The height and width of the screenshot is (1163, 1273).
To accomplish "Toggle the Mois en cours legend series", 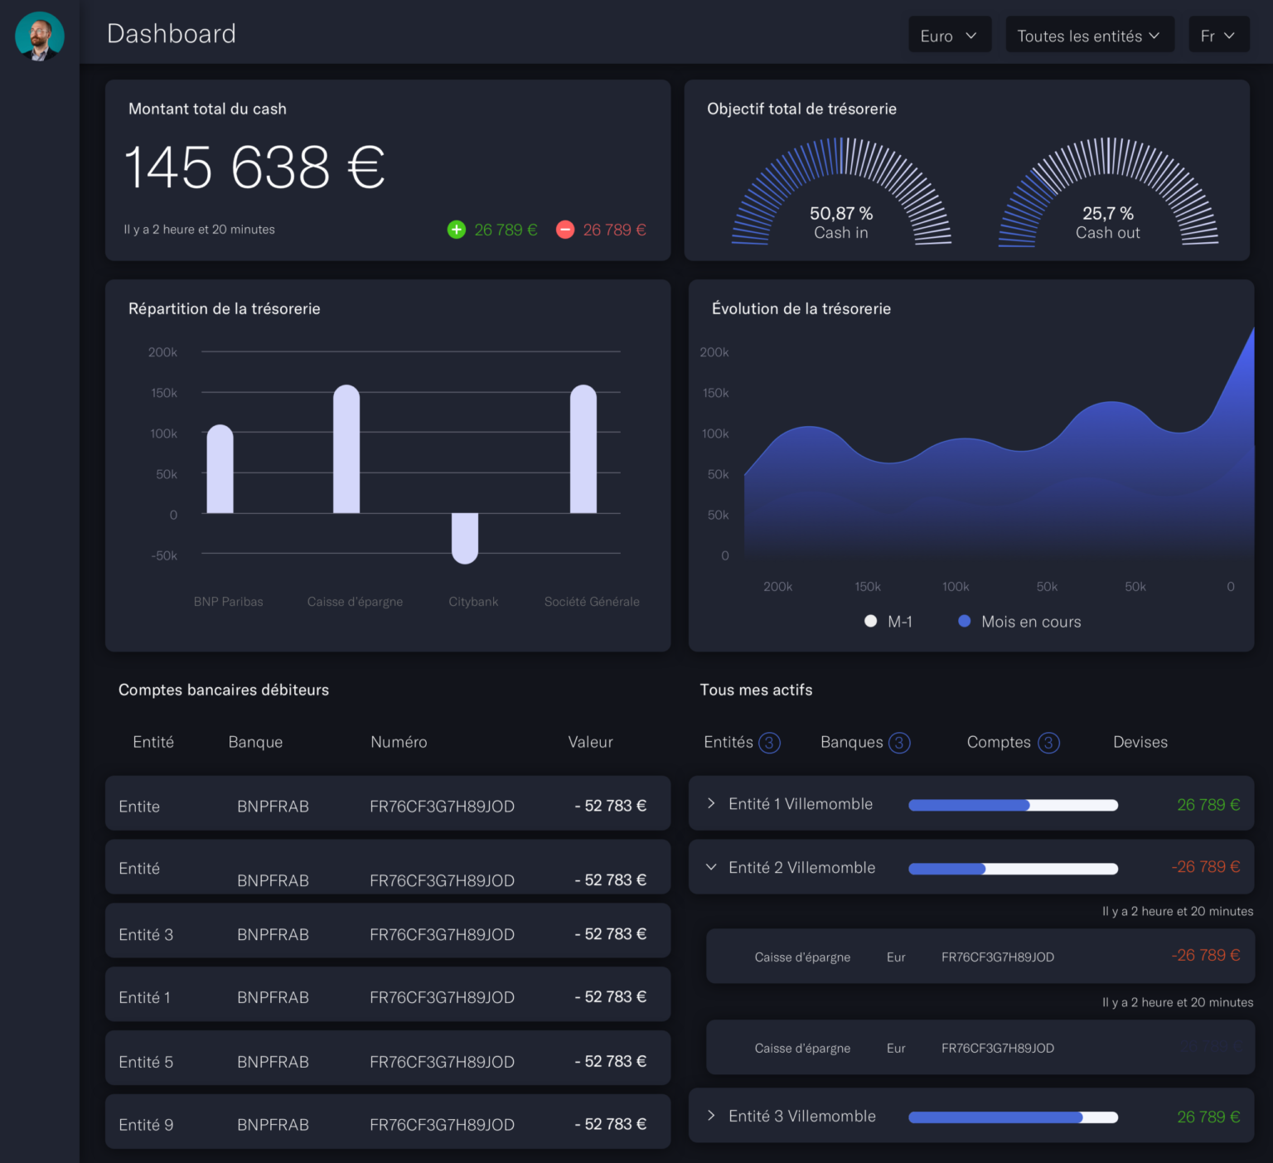I will click(1020, 622).
